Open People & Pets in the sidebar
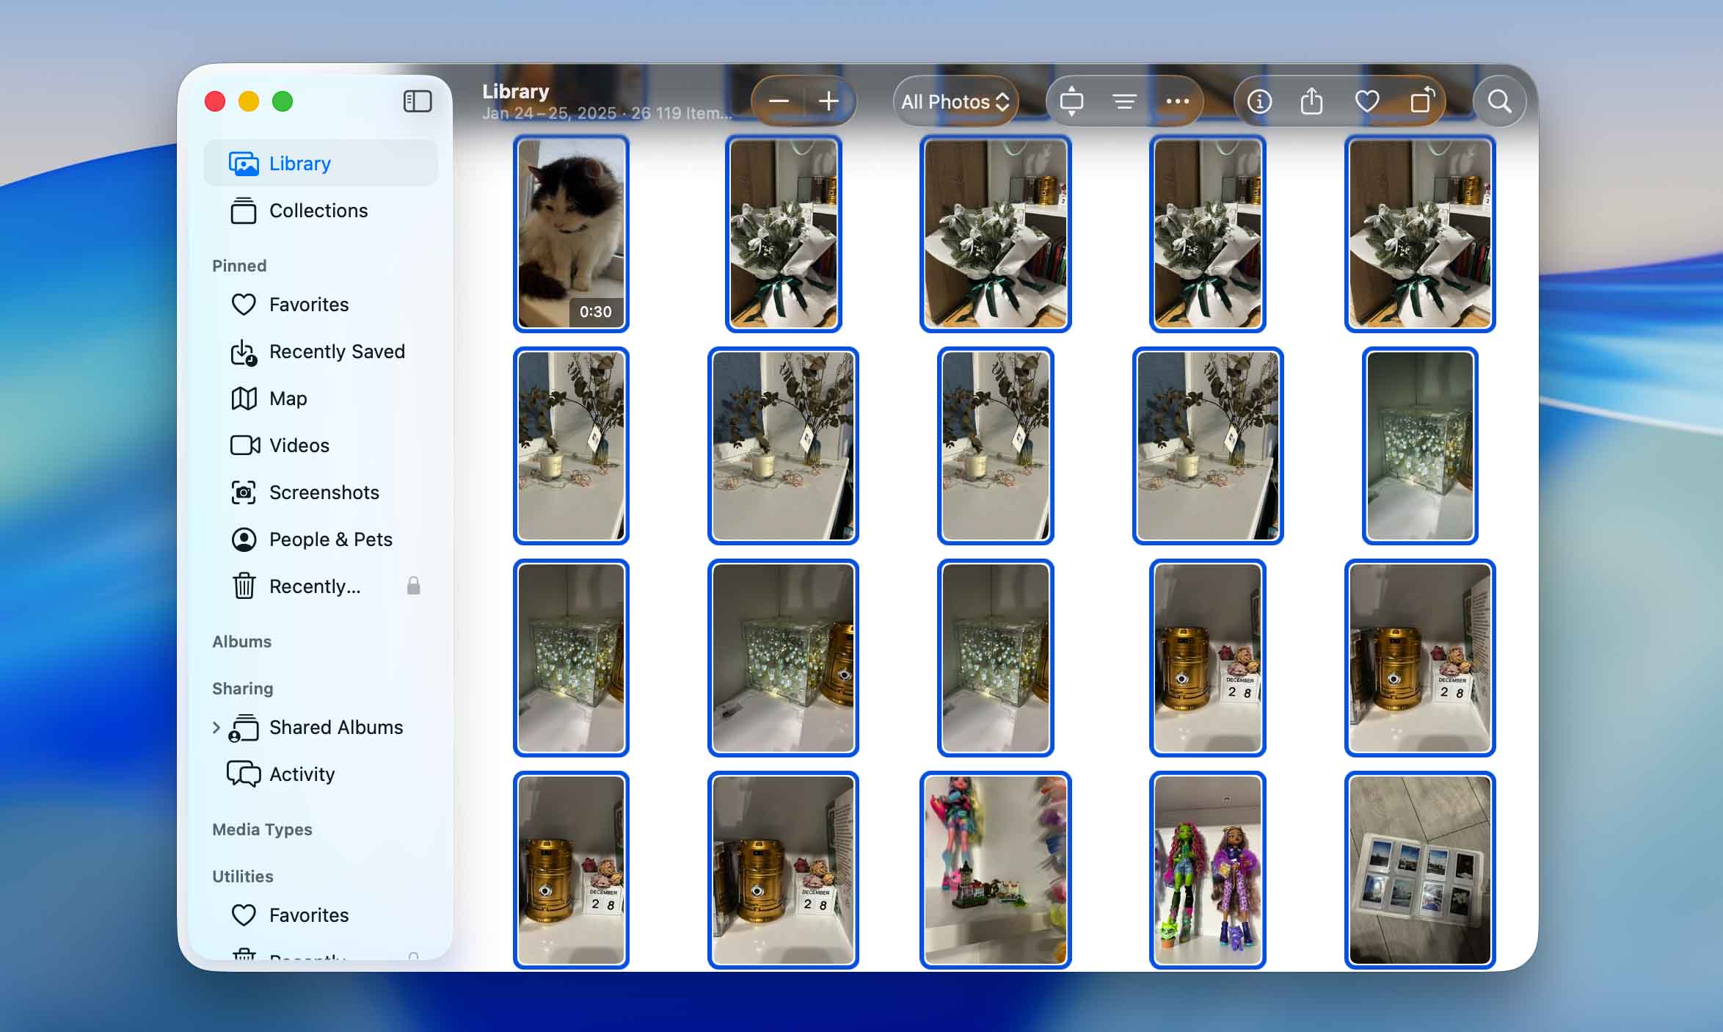 [x=321, y=539]
